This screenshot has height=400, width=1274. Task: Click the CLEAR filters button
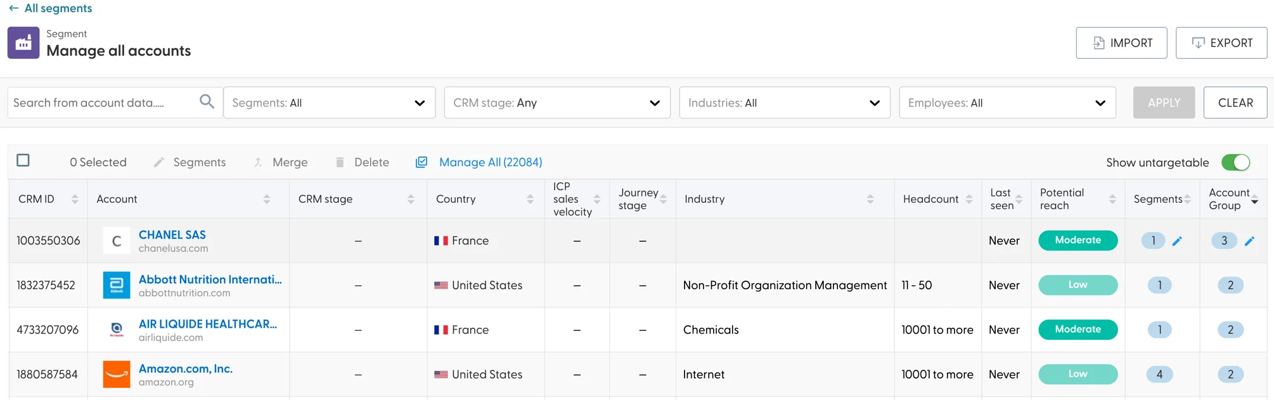1235,103
